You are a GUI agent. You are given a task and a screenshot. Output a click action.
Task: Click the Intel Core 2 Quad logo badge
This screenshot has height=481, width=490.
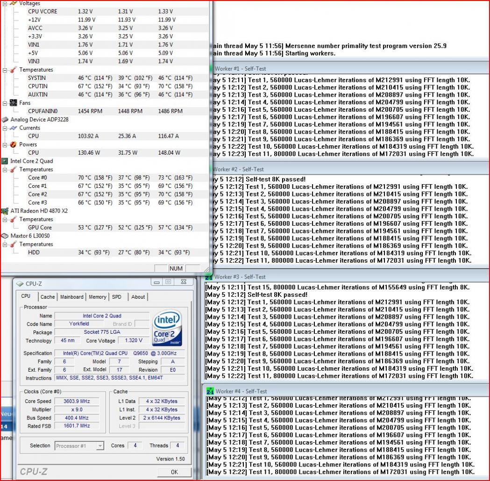click(167, 327)
